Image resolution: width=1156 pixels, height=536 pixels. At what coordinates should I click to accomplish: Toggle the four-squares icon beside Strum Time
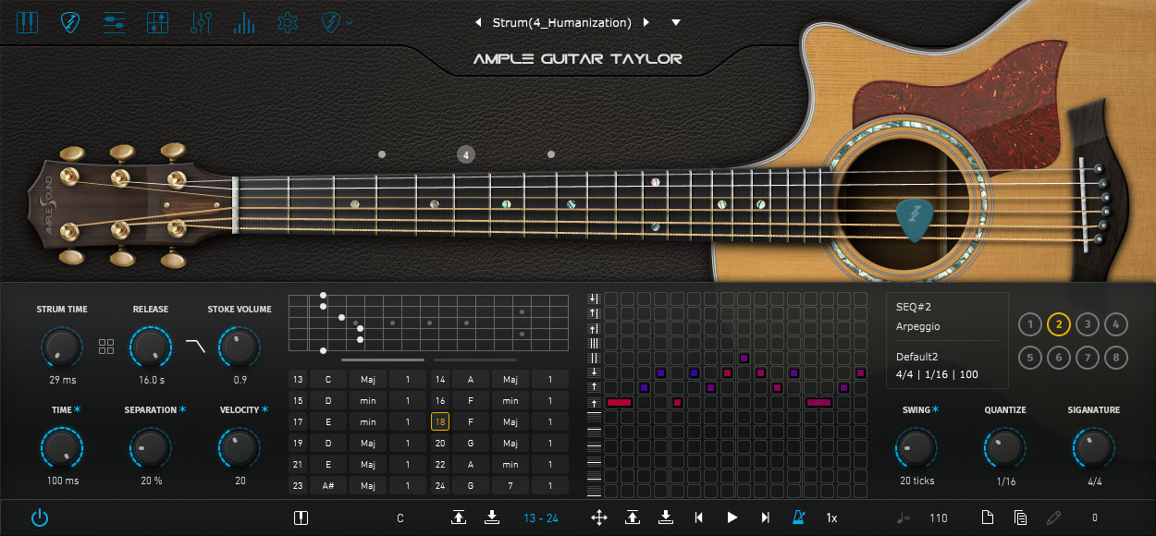106,347
